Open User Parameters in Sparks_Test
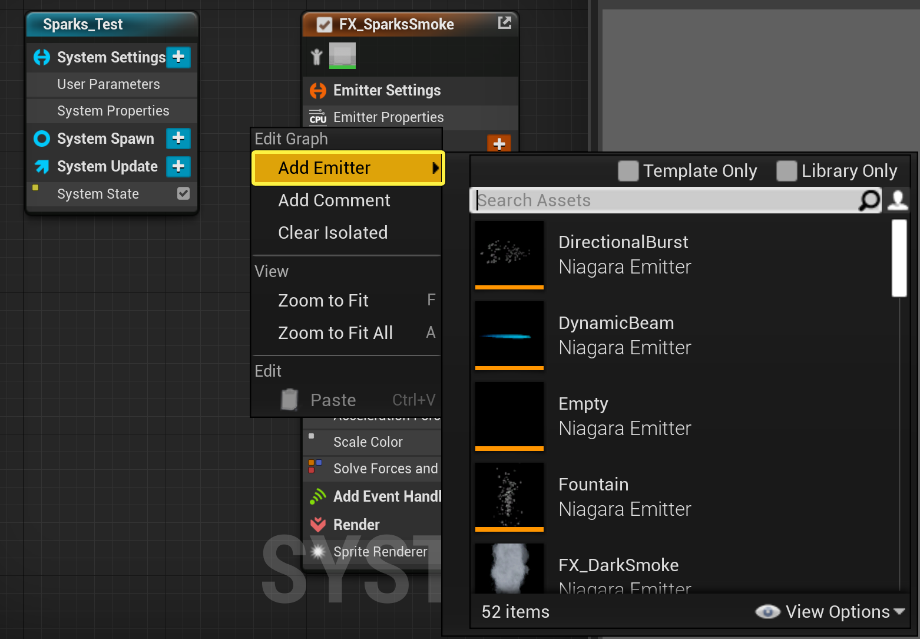 112,84
